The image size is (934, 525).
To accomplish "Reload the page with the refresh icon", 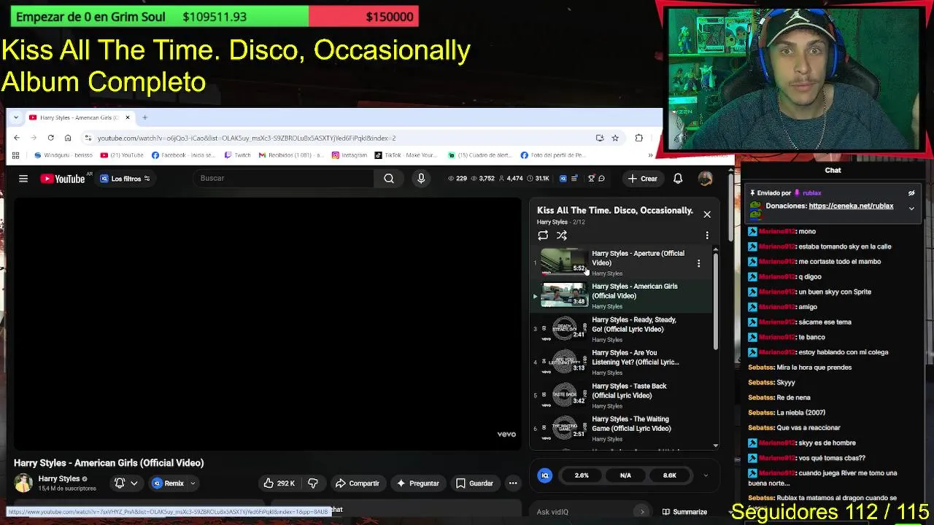I will 50,138.
